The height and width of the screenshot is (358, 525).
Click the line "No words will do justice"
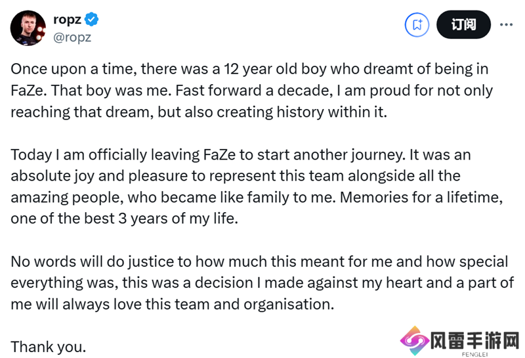click(259, 262)
